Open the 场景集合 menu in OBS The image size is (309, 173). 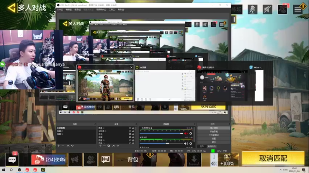coord(101,10)
